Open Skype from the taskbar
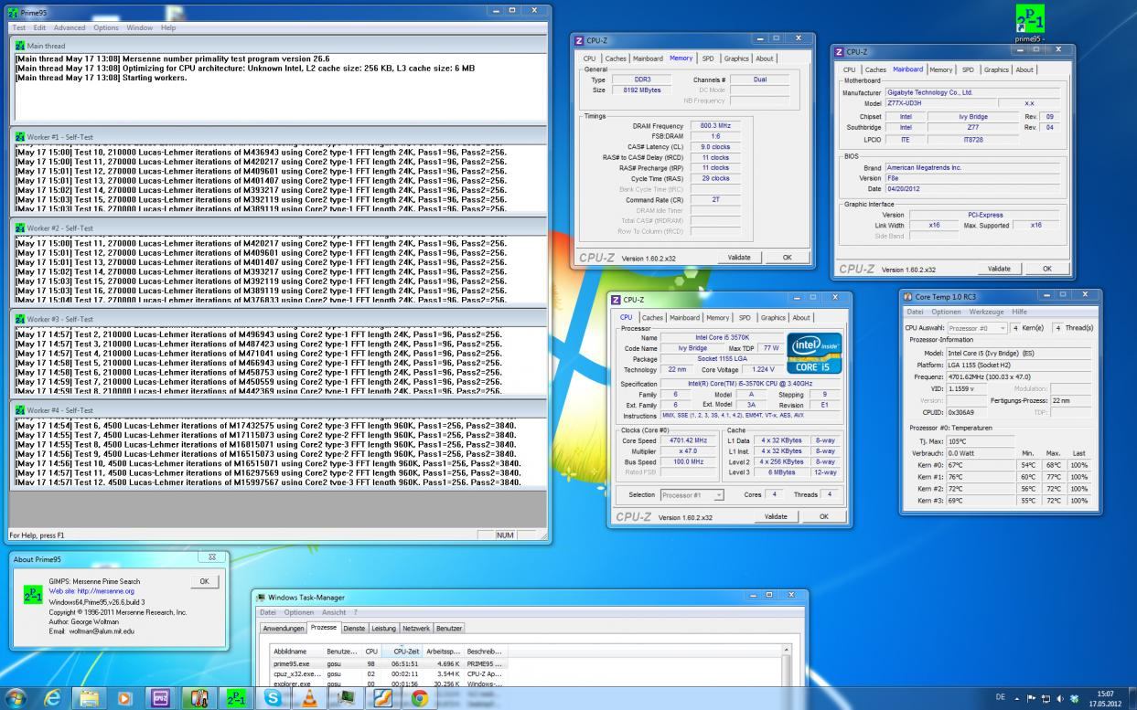Viewport: 1137px width, 710px height. (x=273, y=698)
